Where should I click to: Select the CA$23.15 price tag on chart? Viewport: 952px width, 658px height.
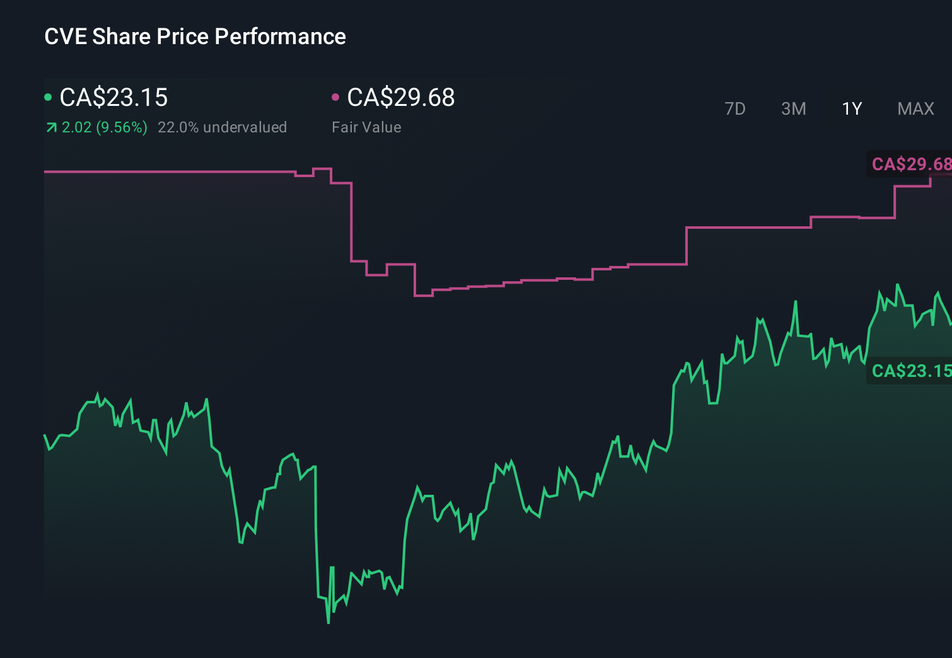tap(910, 371)
